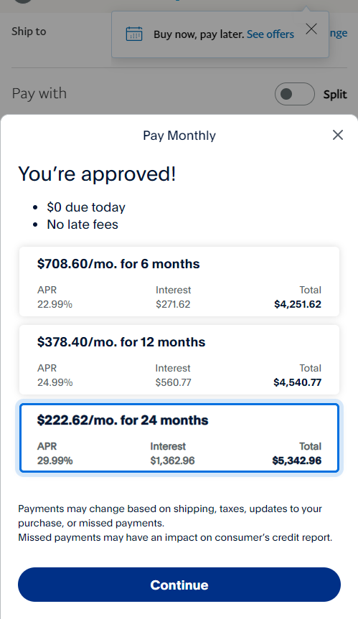Select the $708.60/mo. for 6 months plan
This screenshot has height=619, width=358.
coord(179,281)
